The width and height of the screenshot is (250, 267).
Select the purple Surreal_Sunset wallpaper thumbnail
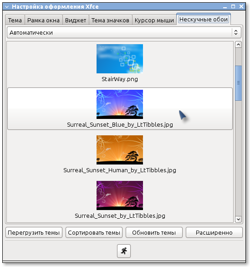120,195
